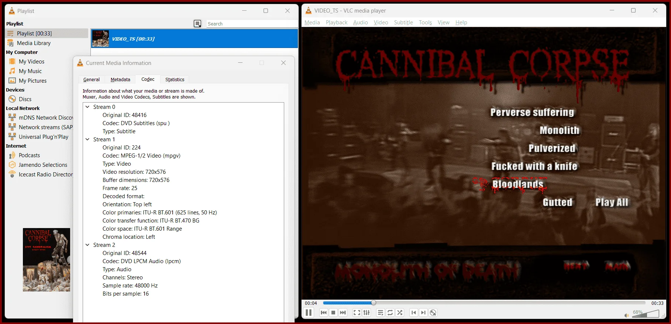The image size is (671, 324).
Task: Toggle random shuffle playback
Action: (x=400, y=313)
